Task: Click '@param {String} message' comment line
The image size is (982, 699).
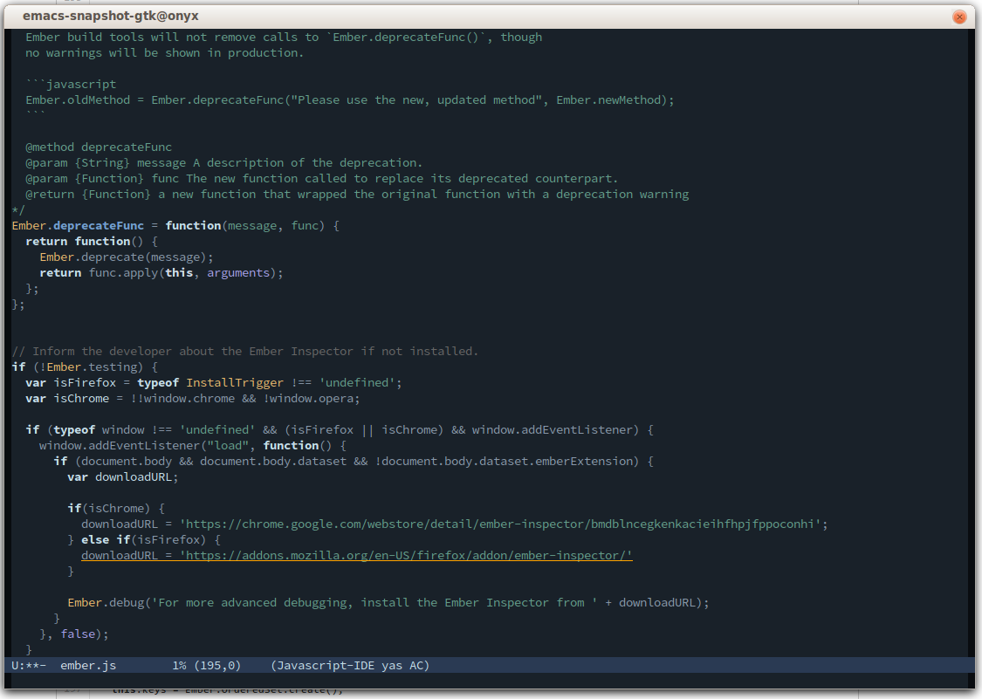Action: 223,163
